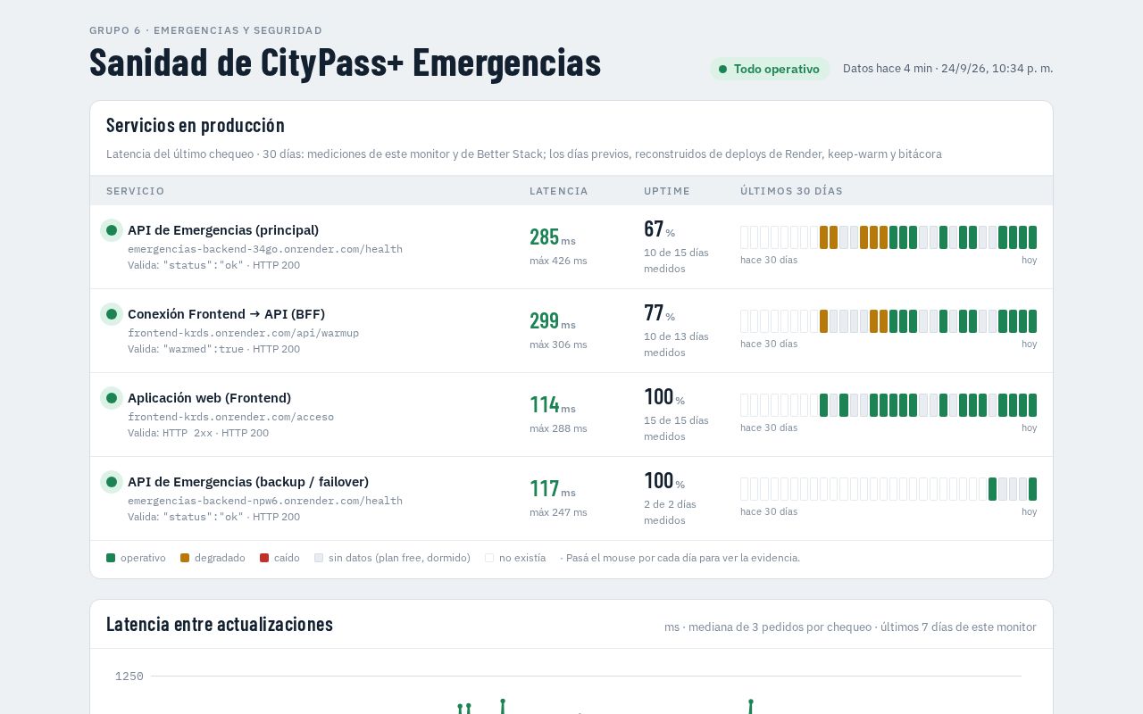Click the "Conexión Frontend → API (BFF)" service name
Viewport: 1143px width, 714px height.
226,314
